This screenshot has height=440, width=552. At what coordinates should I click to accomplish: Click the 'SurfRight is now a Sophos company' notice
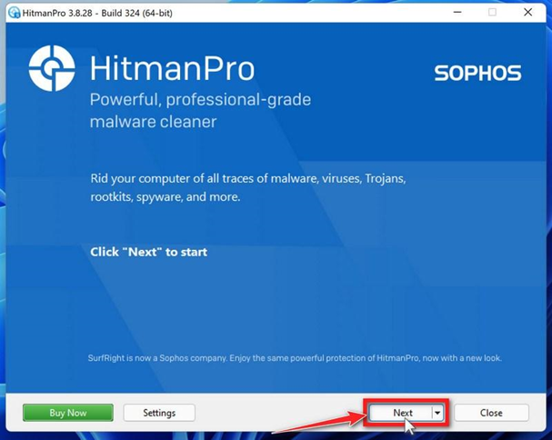click(295, 358)
